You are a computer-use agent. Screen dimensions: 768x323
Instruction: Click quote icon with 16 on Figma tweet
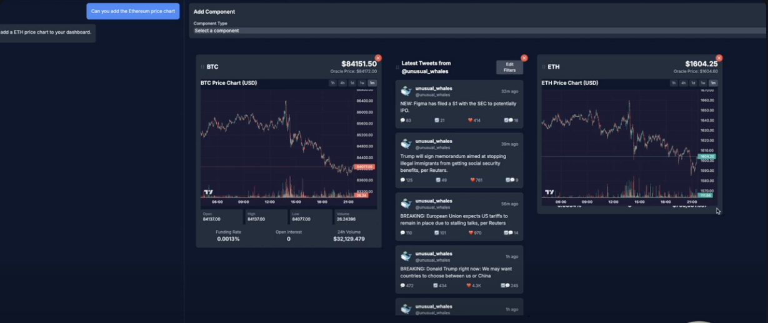[x=509, y=120]
